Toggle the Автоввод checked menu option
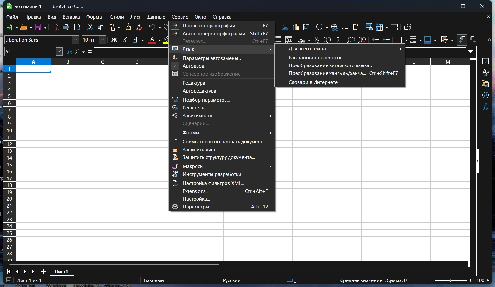 click(194, 66)
